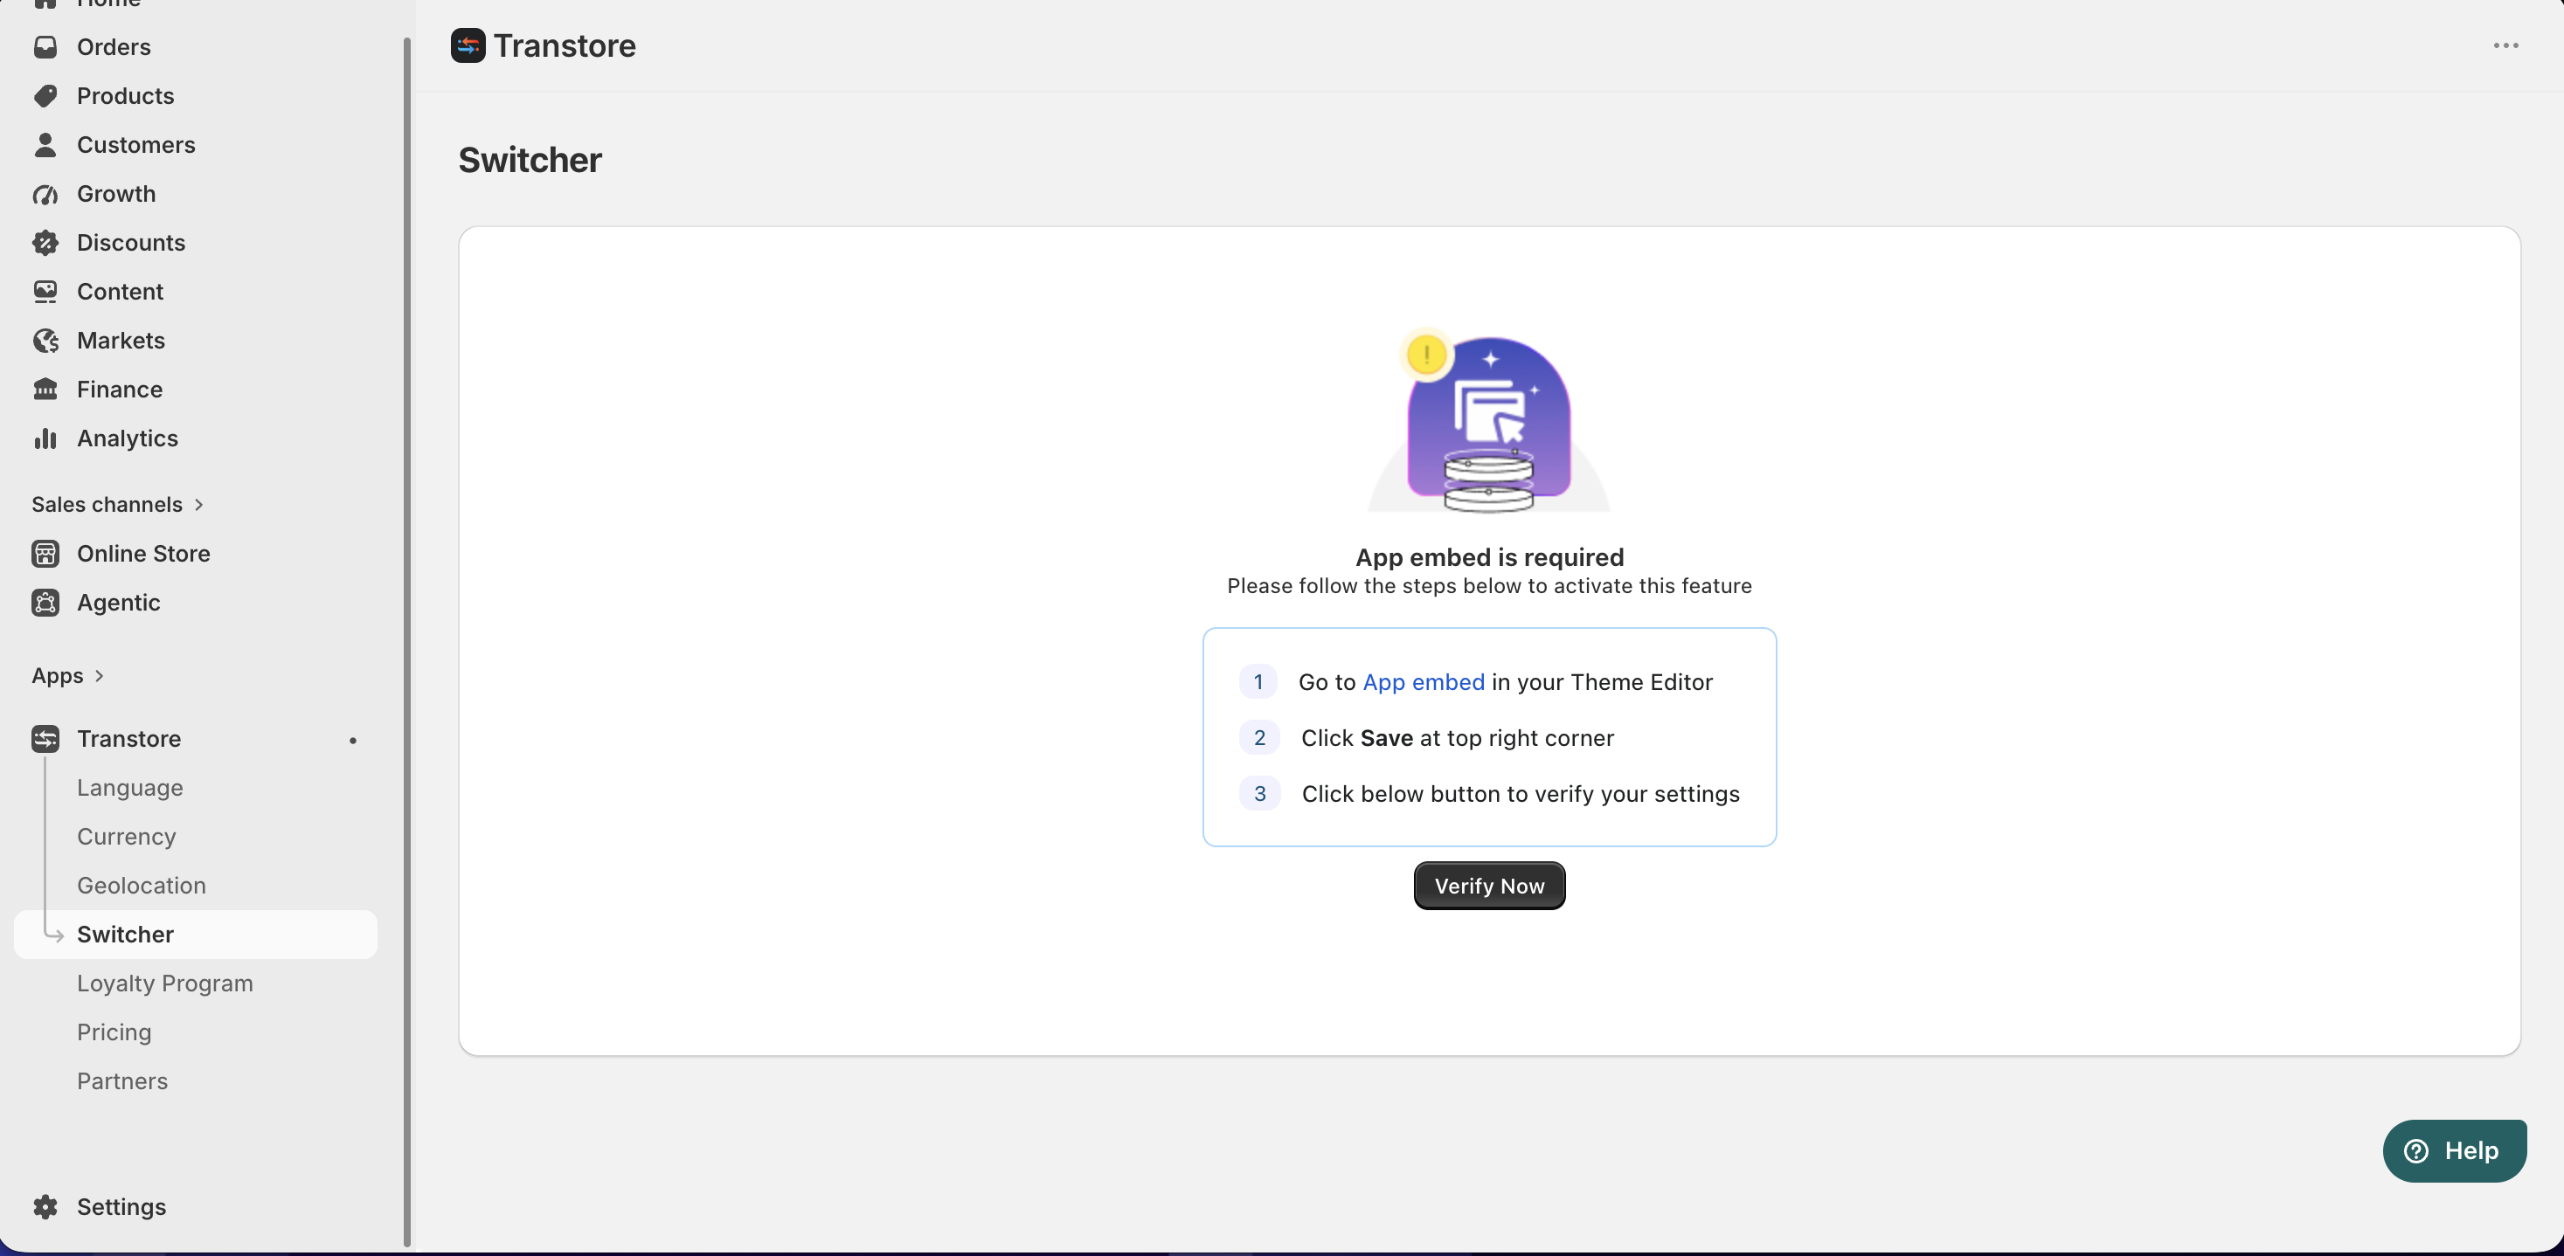
Task: Expand the Apps chevron
Action: click(x=99, y=676)
